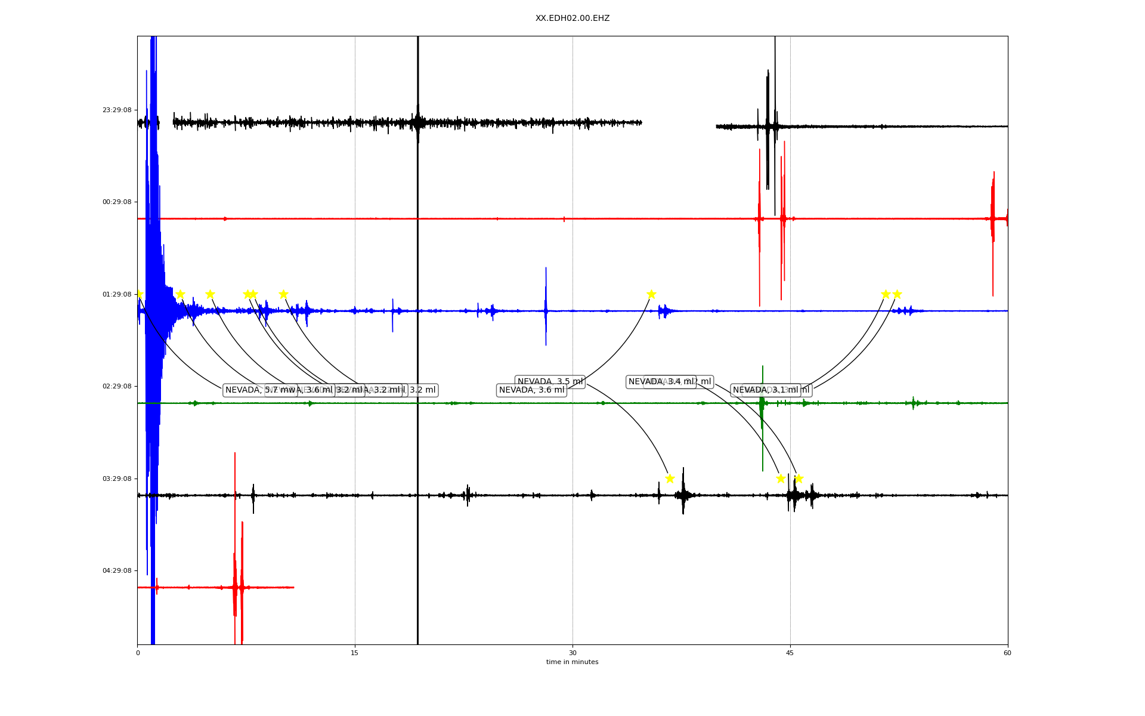Viewport: 1145px width, 716px height.
Task: Click the NEVADA, 5.7 mw annotation label
Action: 245,390
